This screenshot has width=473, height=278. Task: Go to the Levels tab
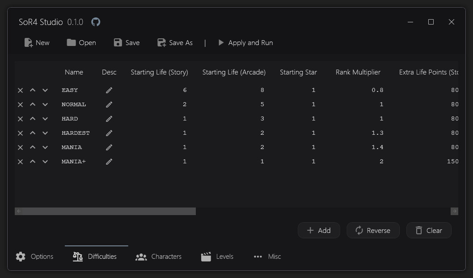(217, 257)
